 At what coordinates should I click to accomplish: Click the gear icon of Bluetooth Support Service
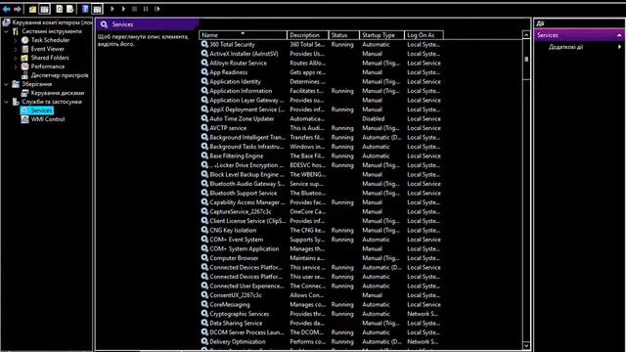point(204,193)
